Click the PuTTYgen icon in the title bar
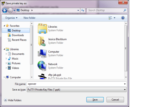 point(3,3)
